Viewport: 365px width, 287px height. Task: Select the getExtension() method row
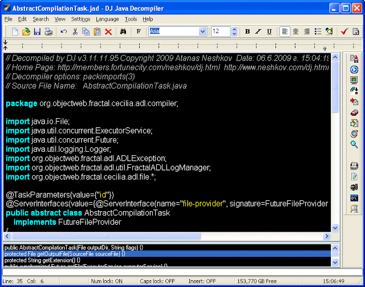tap(167, 260)
